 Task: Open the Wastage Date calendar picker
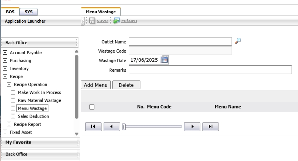pyautogui.click(x=165, y=60)
